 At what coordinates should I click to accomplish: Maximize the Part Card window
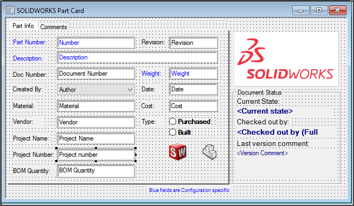[319, 10]
